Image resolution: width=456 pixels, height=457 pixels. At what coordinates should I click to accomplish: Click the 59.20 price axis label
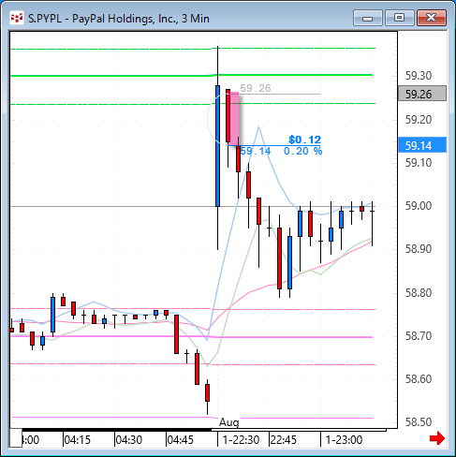pyautogui.click(x=419, y=120)
